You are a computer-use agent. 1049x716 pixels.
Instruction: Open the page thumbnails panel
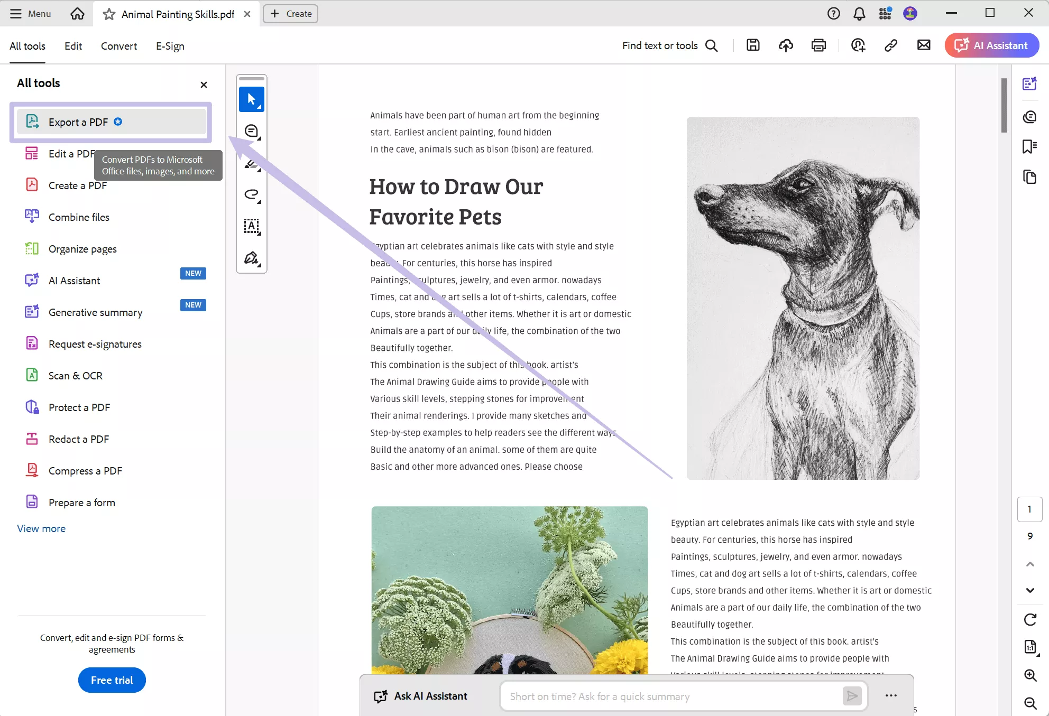point(1030,177)
